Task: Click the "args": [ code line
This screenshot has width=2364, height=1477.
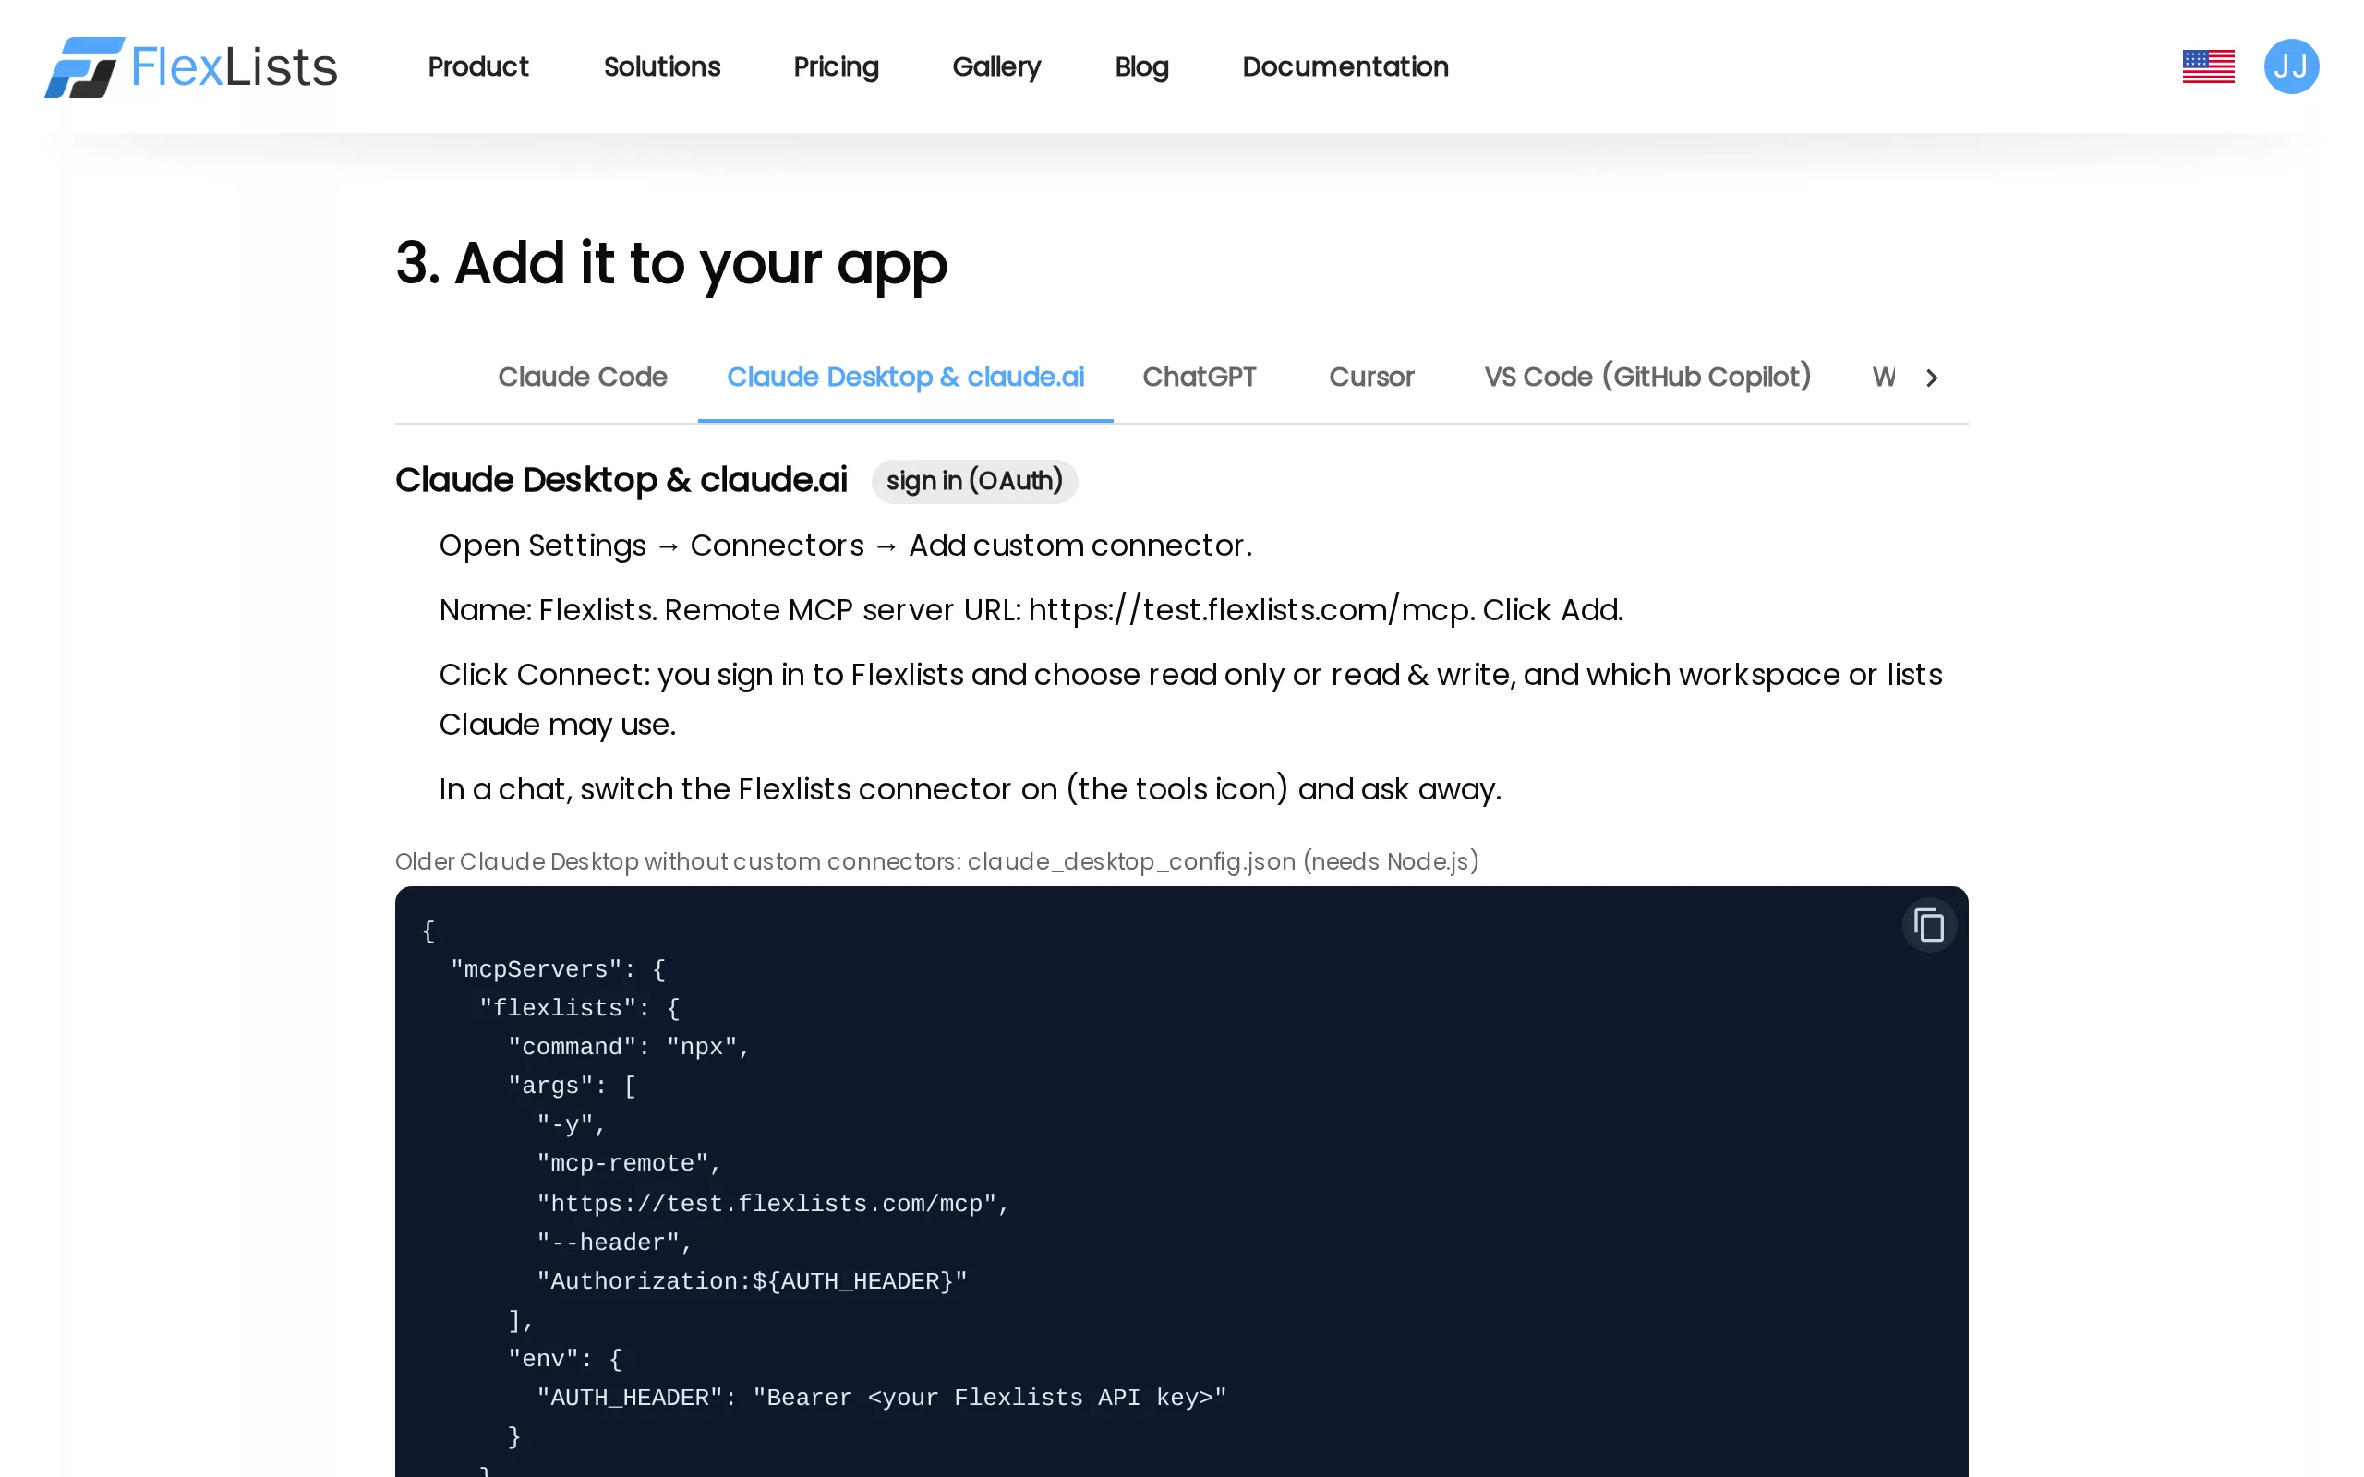Action: [572, 1086]
